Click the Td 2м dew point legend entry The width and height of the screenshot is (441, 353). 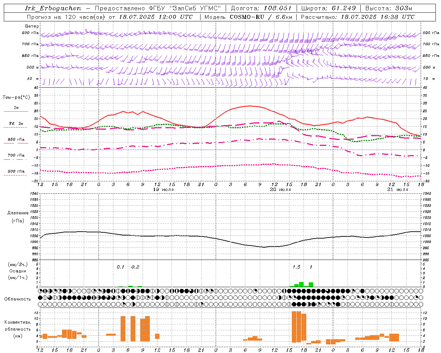pos(16,123)
